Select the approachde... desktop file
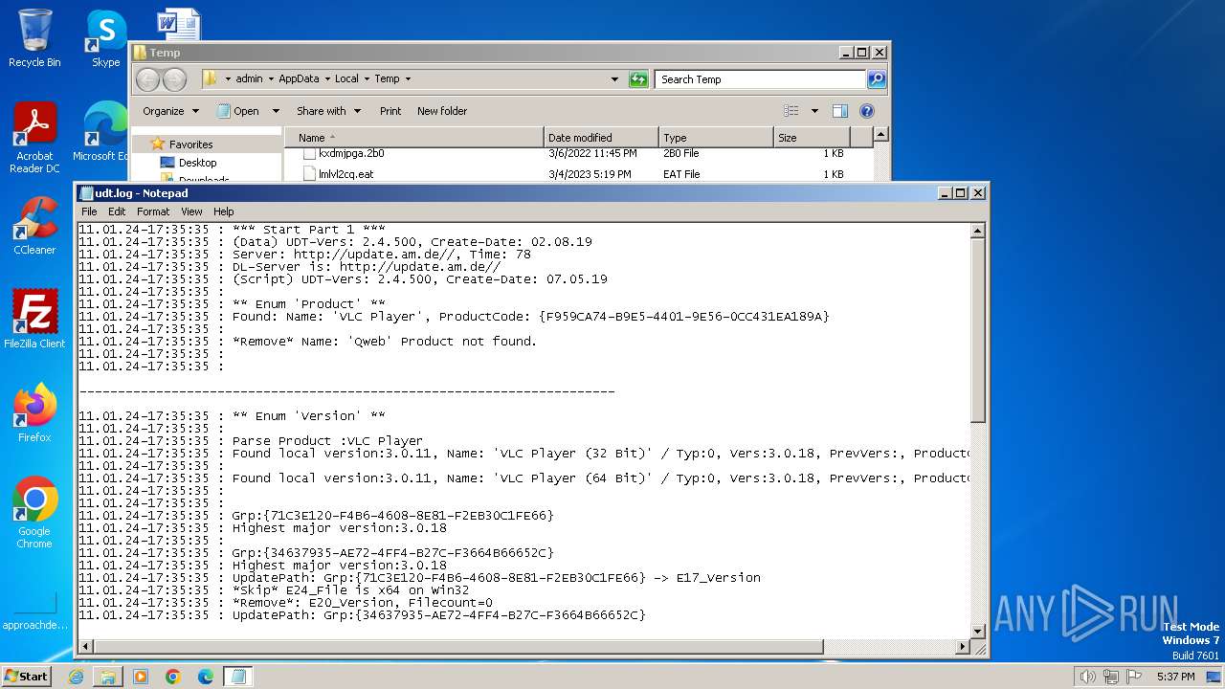This screenshot has width=1225, height=689. [34, 610]
